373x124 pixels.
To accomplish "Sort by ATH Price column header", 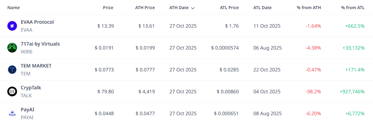I will 145,8.
